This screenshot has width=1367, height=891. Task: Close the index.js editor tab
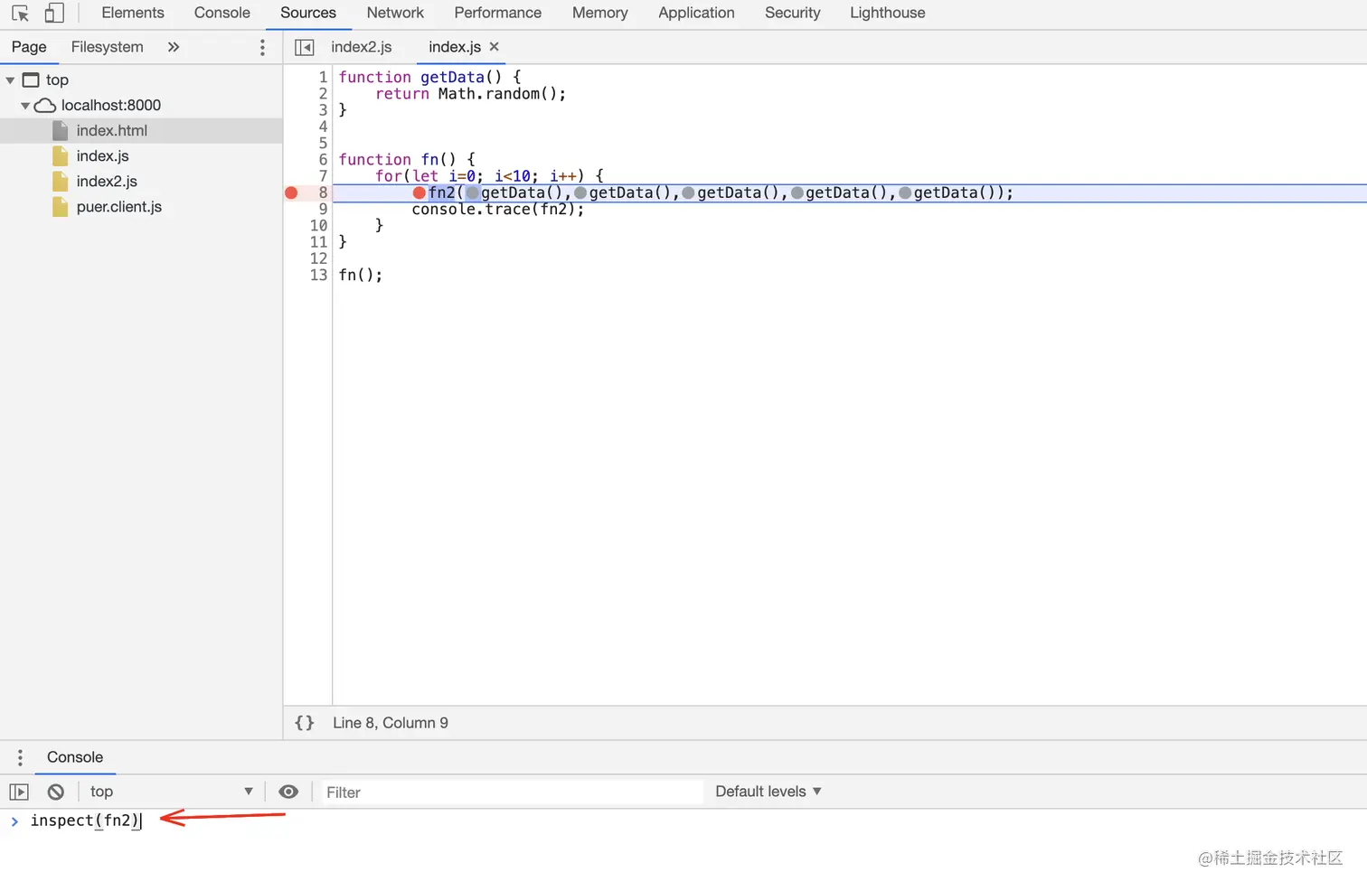[494, 47]
